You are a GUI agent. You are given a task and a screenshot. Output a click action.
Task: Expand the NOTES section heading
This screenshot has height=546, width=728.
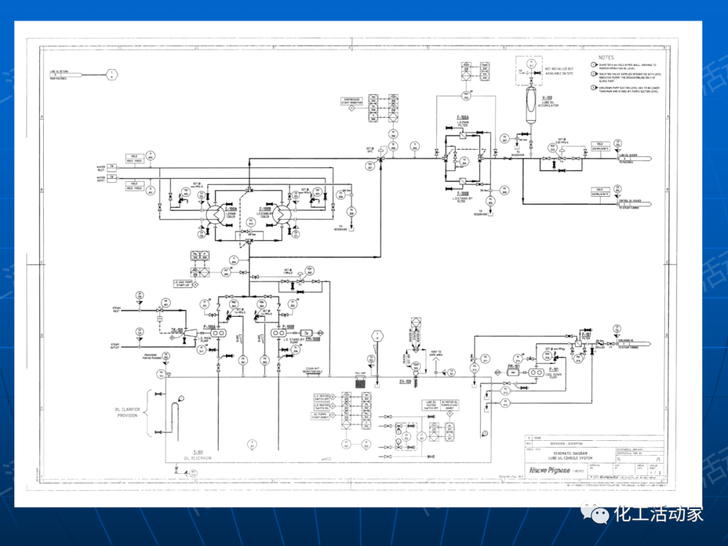coord(607,58)
